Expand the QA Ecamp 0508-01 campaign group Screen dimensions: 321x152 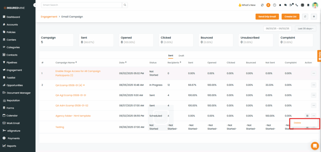pos(84,85)
